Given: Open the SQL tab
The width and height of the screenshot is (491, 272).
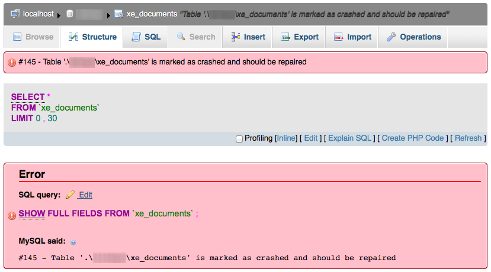Looking at the screenshot, I should pos(146,37).
